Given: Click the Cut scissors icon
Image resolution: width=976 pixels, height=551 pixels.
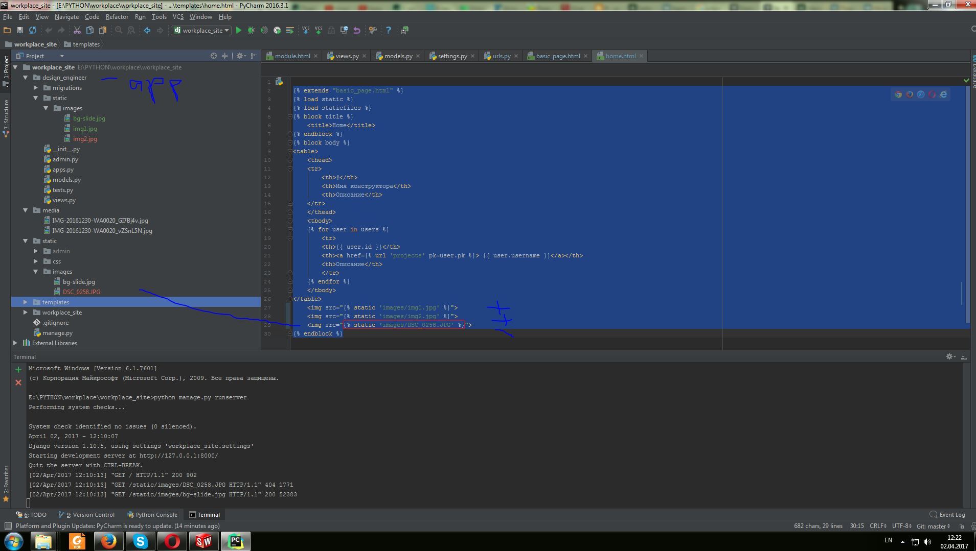Looking at the screenshot, I should [x=77, y=30].
